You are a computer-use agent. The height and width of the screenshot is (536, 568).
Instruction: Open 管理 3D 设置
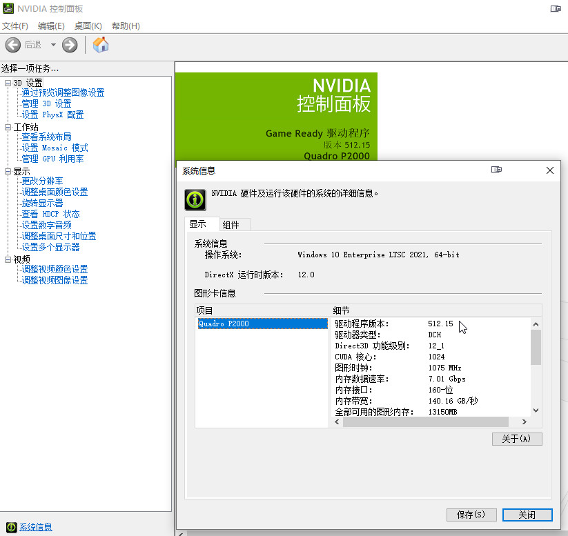[x=46, y=104]
